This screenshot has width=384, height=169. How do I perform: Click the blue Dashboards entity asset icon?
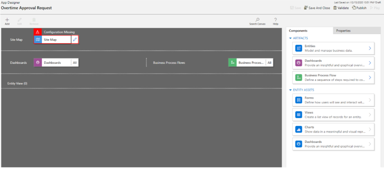click(298, 144)
